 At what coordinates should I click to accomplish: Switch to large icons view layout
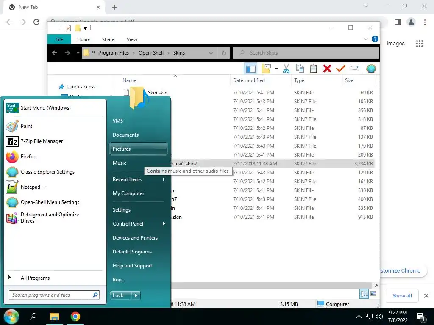373,294
